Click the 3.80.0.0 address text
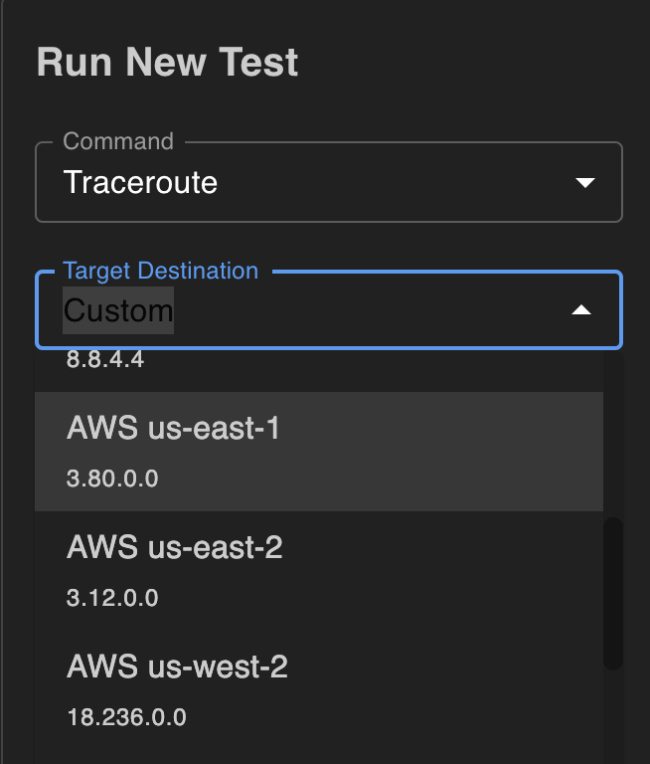The image size is (650, 764). pos(112,478)
